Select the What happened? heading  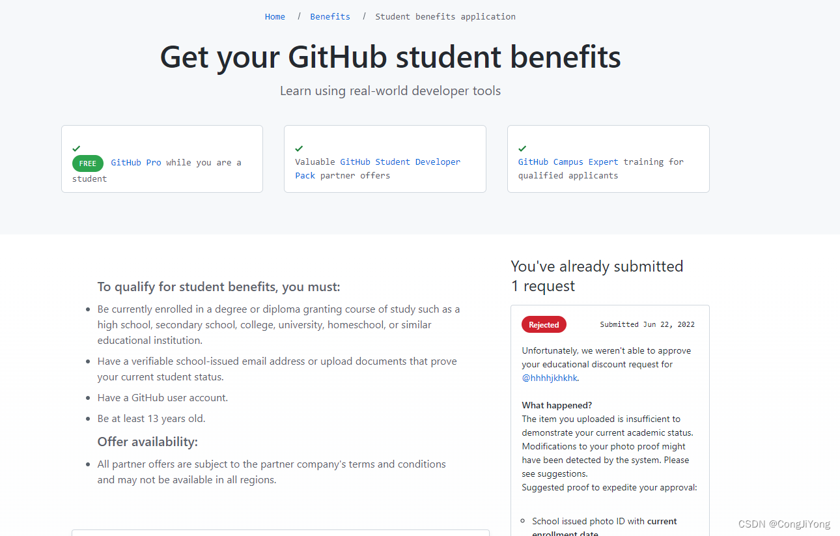coord(557,405)
